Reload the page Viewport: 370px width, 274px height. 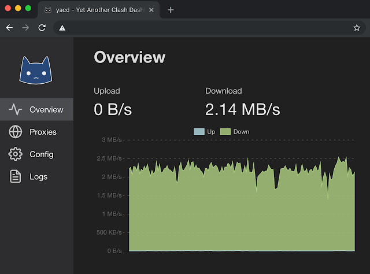[42, 28]
